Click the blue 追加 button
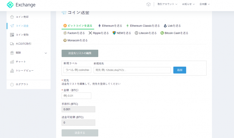Viewport: 234px width, 138px height. point(180,70)
